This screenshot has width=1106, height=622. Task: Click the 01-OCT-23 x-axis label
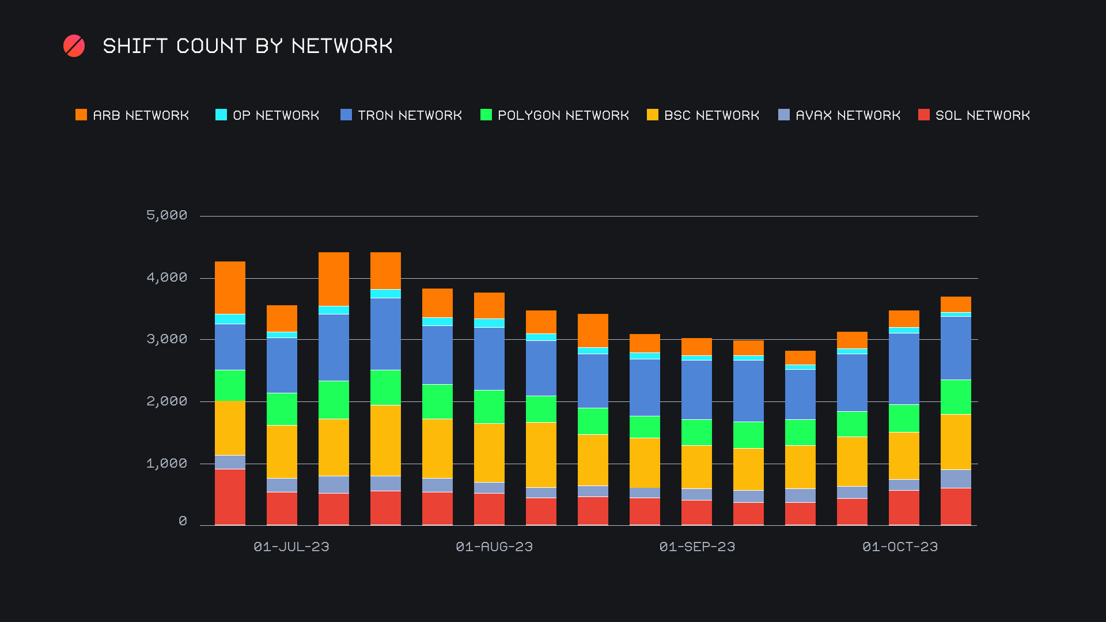[900, 547]
